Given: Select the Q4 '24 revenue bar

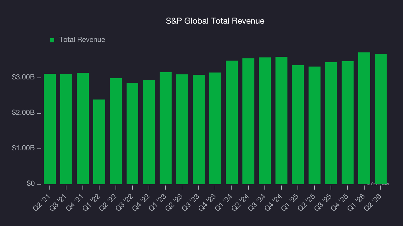Looking at the screenshot, I should coord(281,121).
